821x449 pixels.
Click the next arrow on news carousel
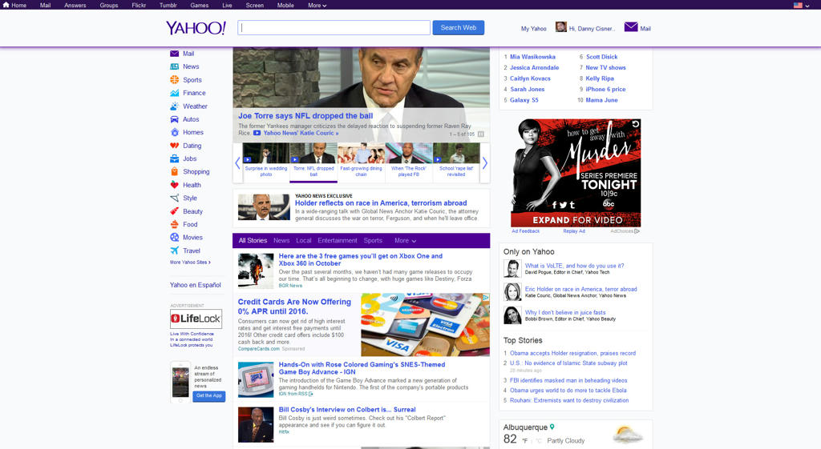pyautogui.click(x=484, y=163)
